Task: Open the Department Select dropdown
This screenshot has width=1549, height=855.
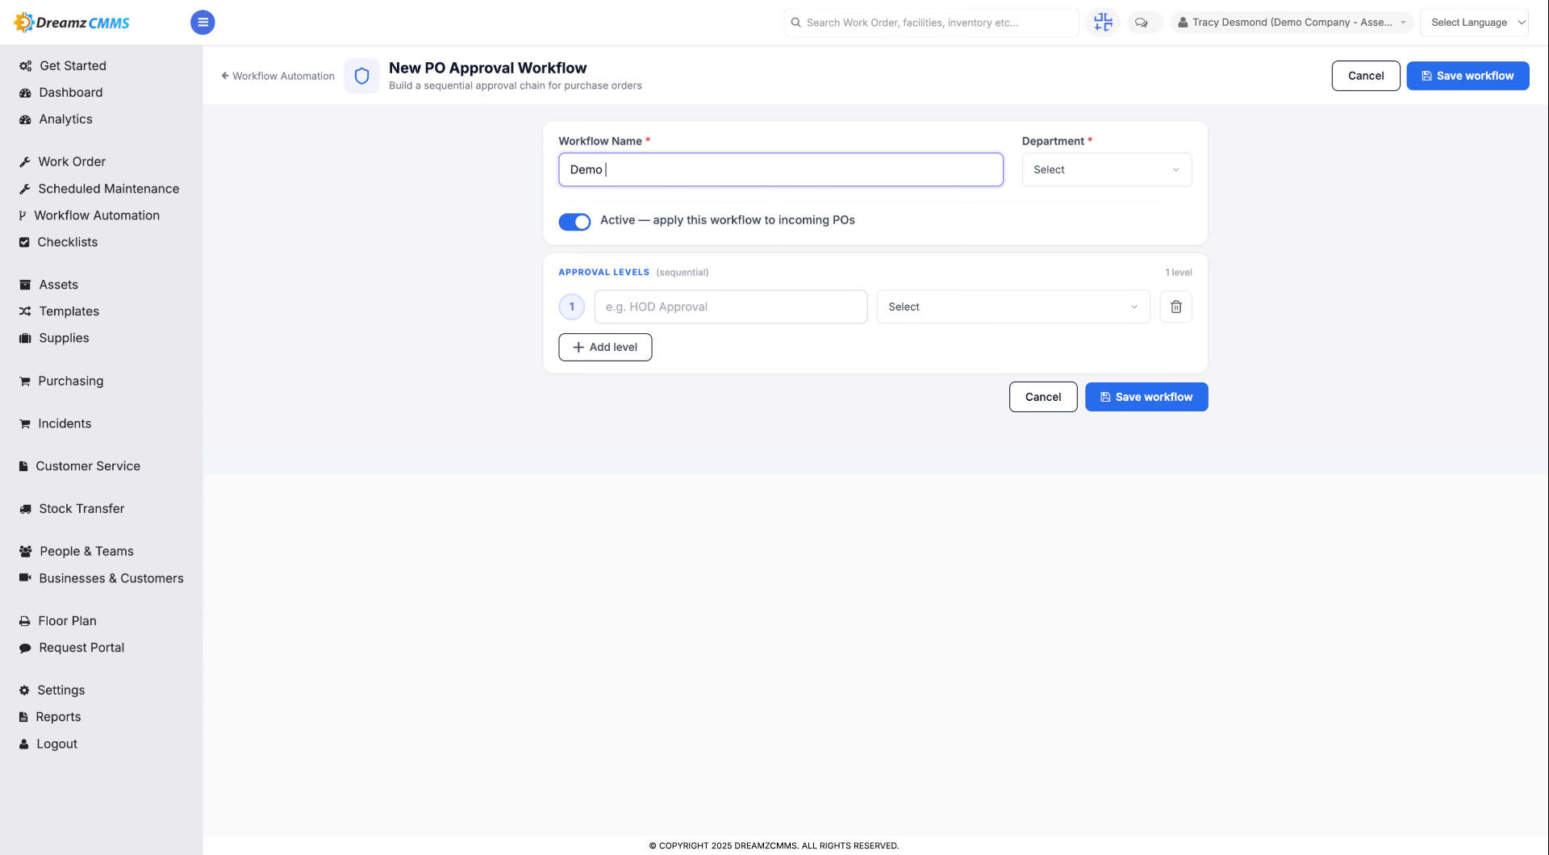Action: 1106,169
